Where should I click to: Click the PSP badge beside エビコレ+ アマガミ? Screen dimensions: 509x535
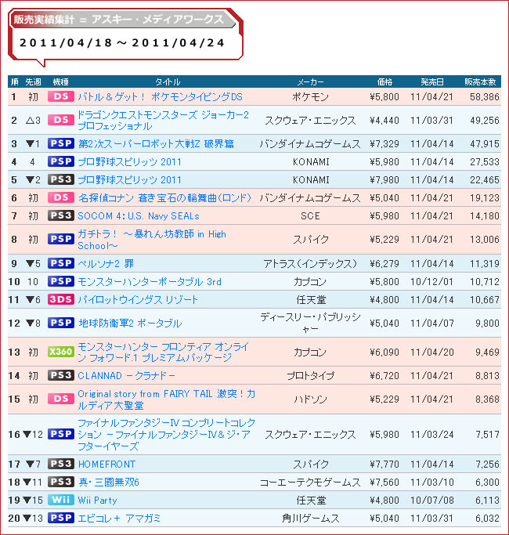click(x=61, y=518)
